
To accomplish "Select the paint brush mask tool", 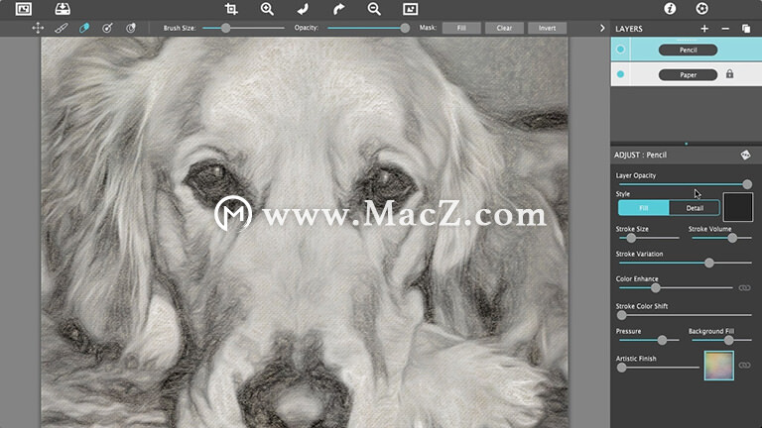I will (62, 28).
